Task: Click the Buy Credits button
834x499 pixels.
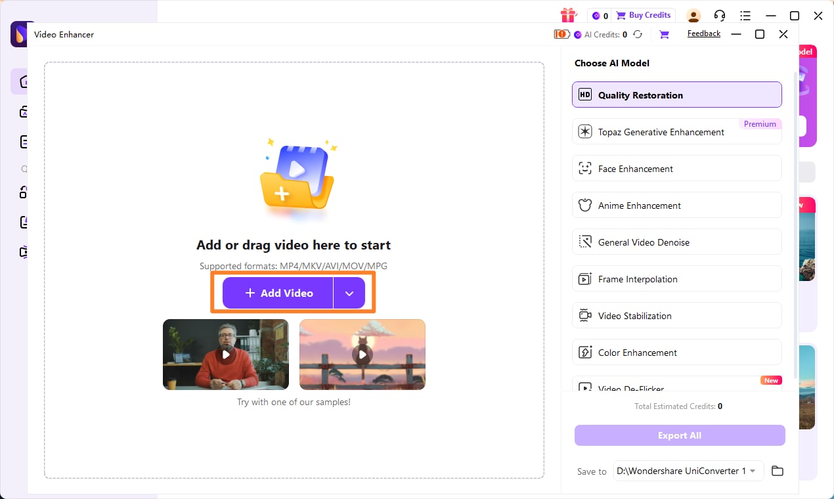Action: point(644,15)
